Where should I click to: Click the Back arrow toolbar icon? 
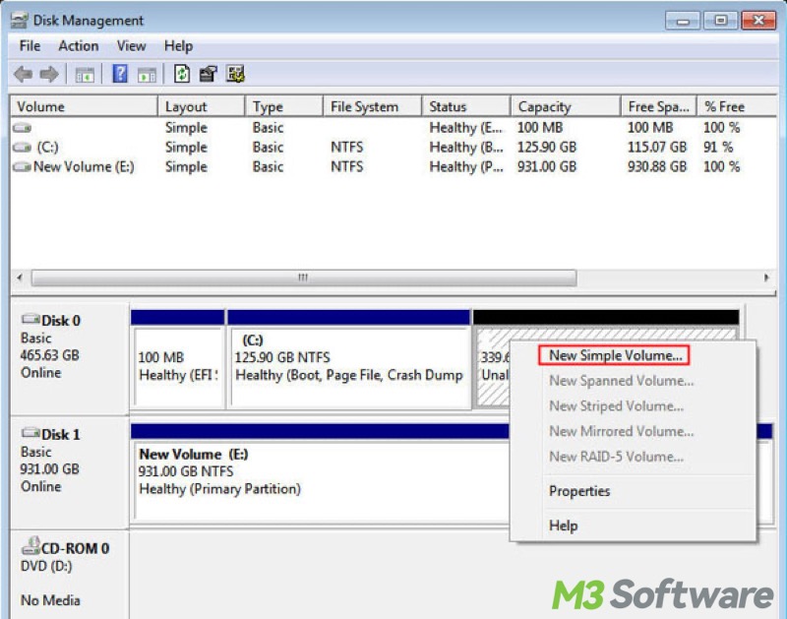pos(23,75)
